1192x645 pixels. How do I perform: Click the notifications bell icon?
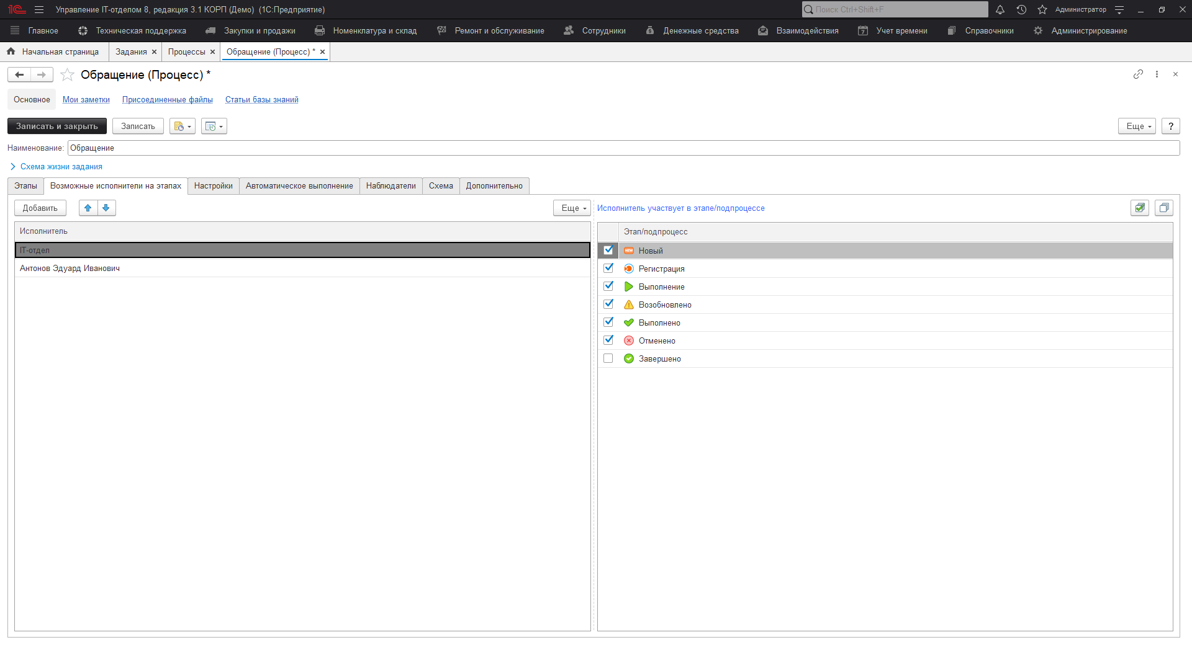(x=1000, y=9)
